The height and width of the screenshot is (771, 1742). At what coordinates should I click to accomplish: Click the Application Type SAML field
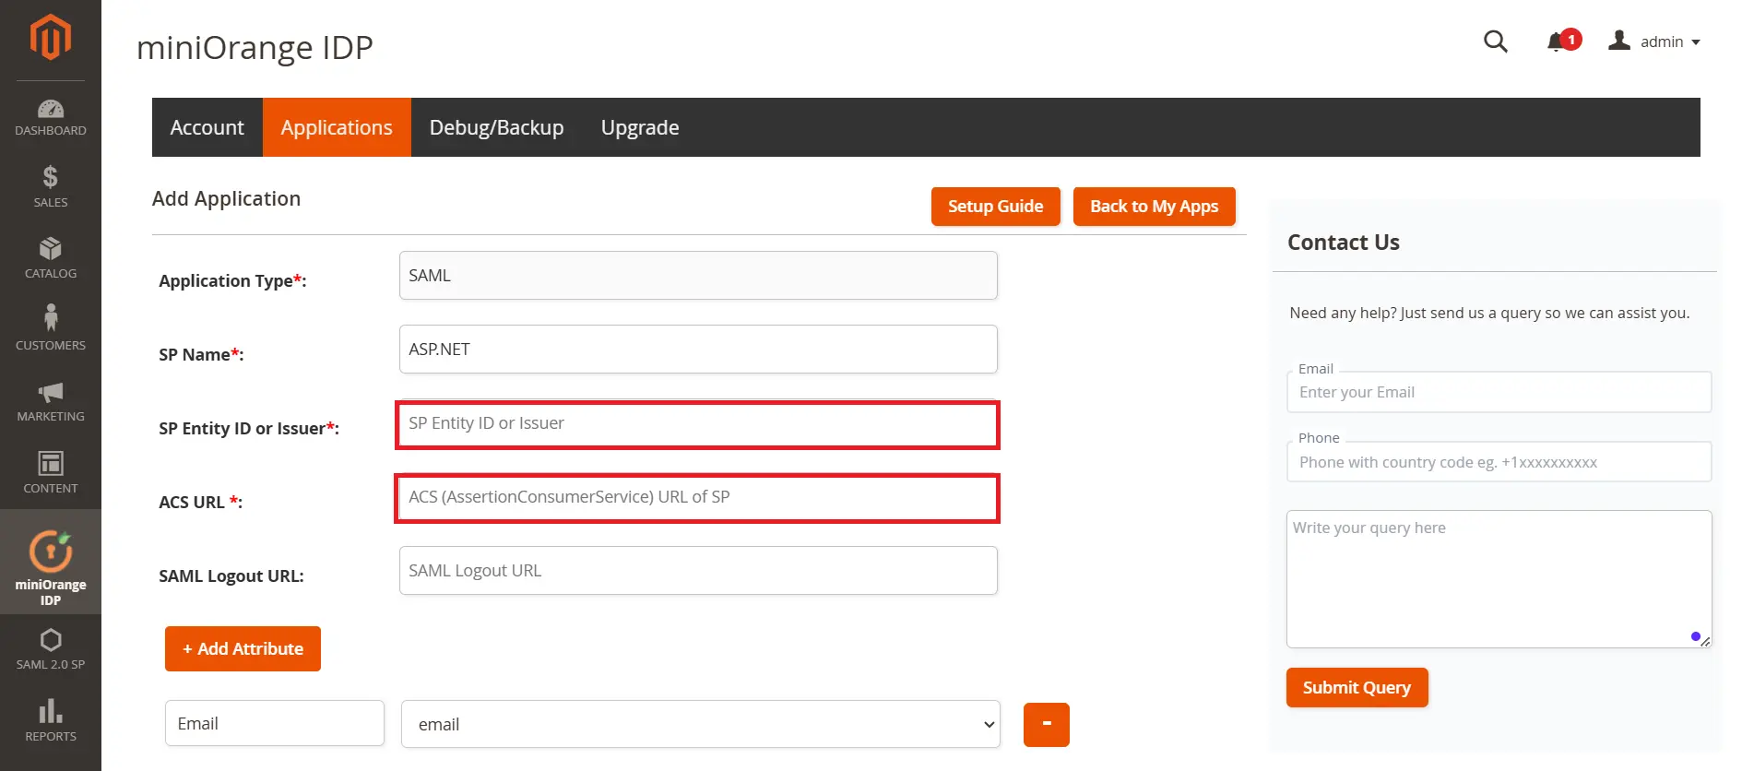(698, 275)
